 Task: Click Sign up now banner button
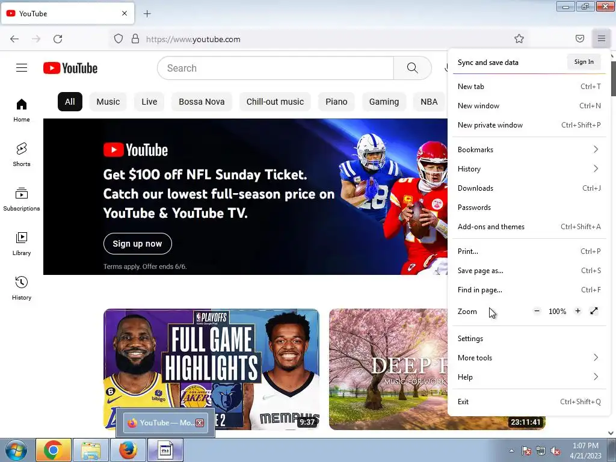click(138, 244)
